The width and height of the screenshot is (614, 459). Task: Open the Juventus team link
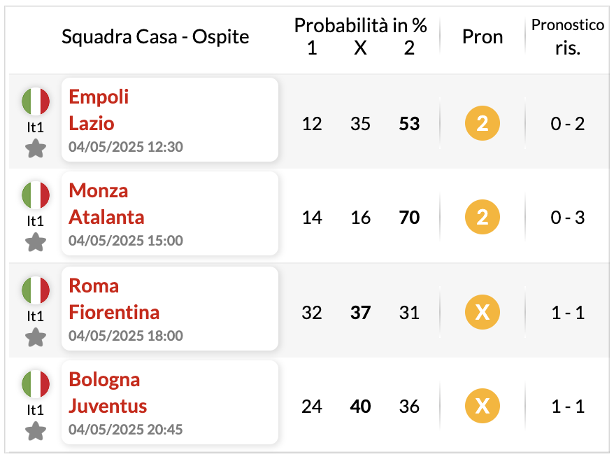(108, 406)
